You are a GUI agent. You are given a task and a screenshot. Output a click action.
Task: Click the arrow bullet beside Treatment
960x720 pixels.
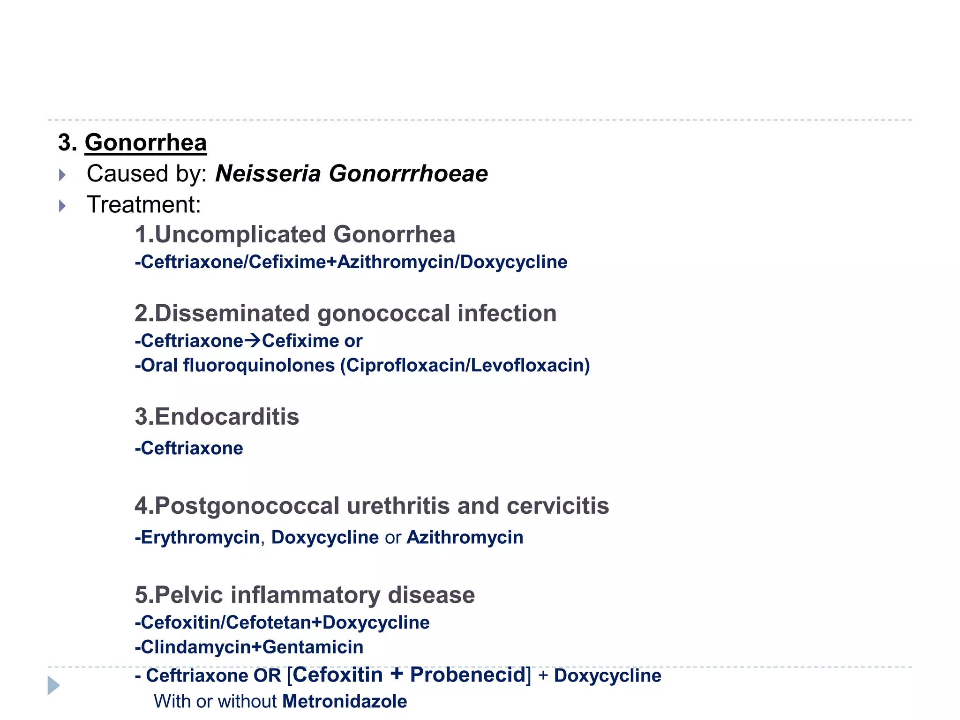point(62,206)
